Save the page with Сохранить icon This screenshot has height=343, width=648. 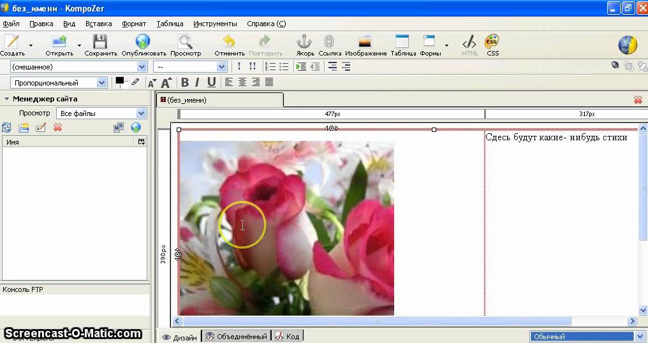(100, 41)
